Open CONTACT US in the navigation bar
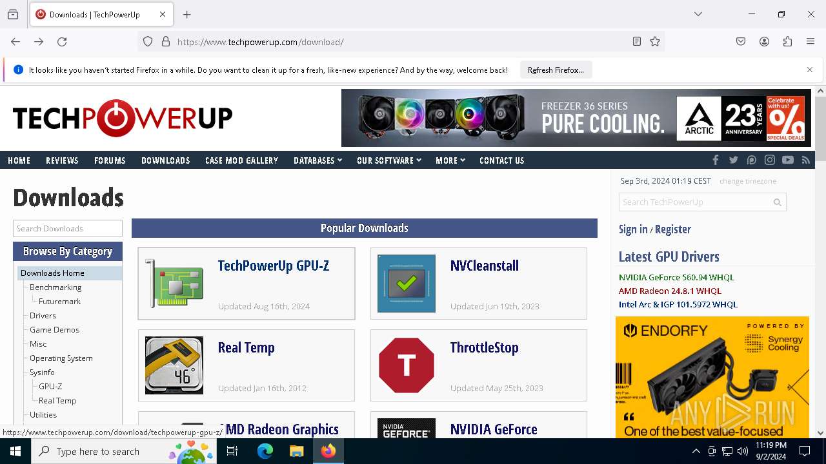826x464 pixels. click(x=501, y=160)
